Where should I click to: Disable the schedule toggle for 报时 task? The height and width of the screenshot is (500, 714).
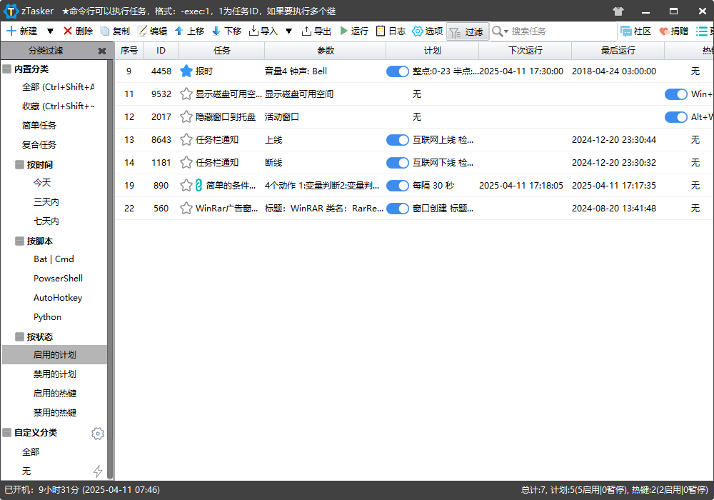398,71
